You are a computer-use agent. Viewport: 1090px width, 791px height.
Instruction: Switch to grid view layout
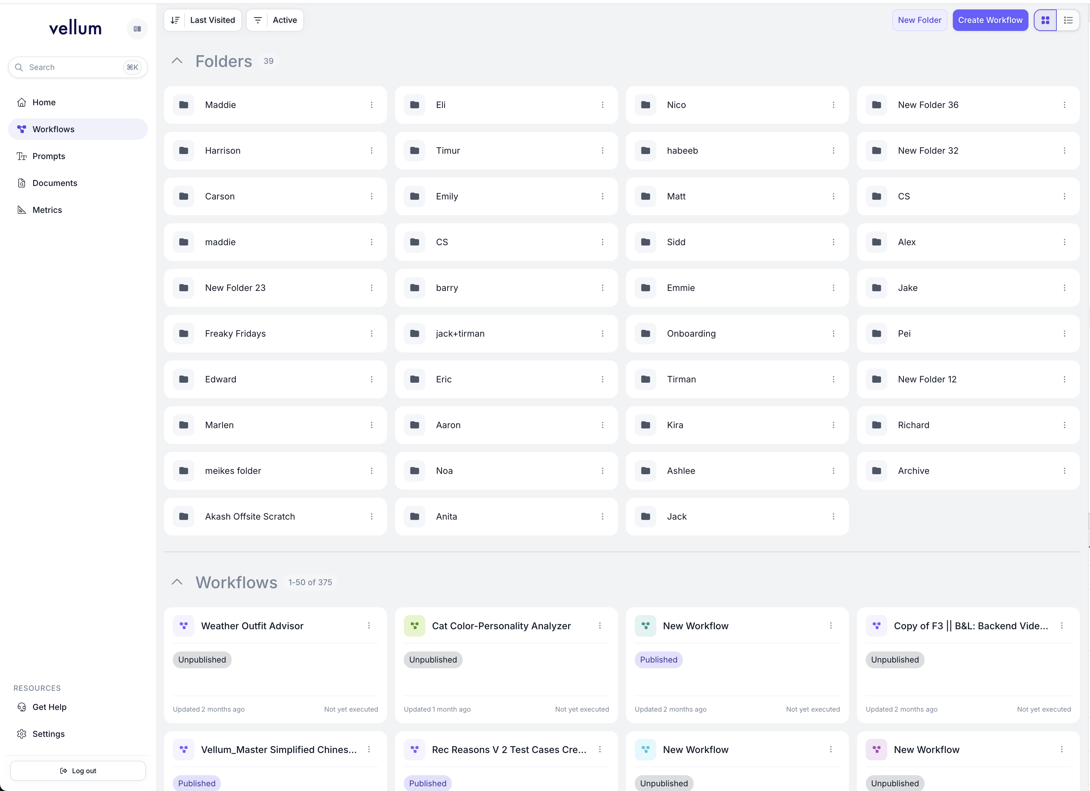1045,20
